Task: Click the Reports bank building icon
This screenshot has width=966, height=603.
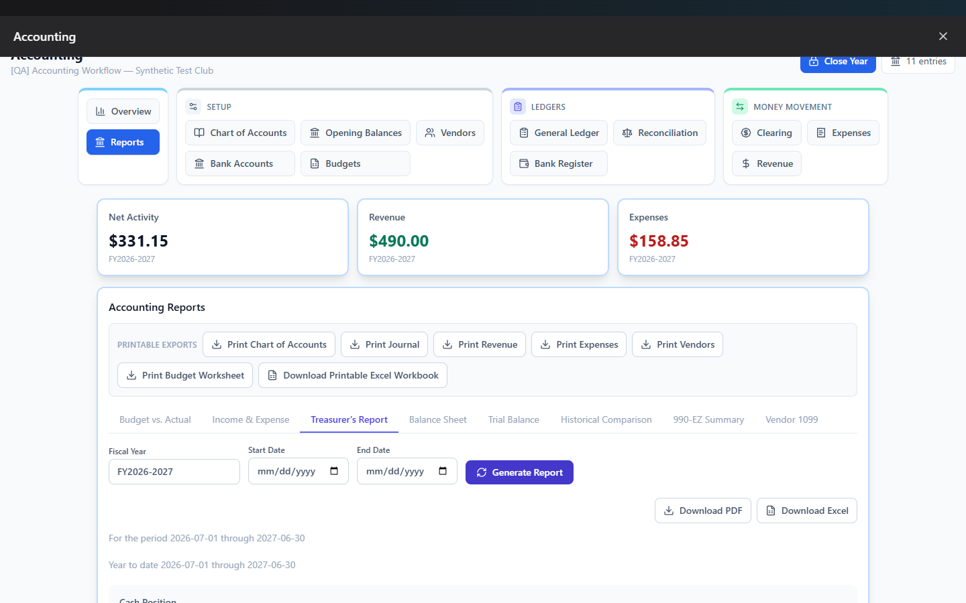Action: 100,142
